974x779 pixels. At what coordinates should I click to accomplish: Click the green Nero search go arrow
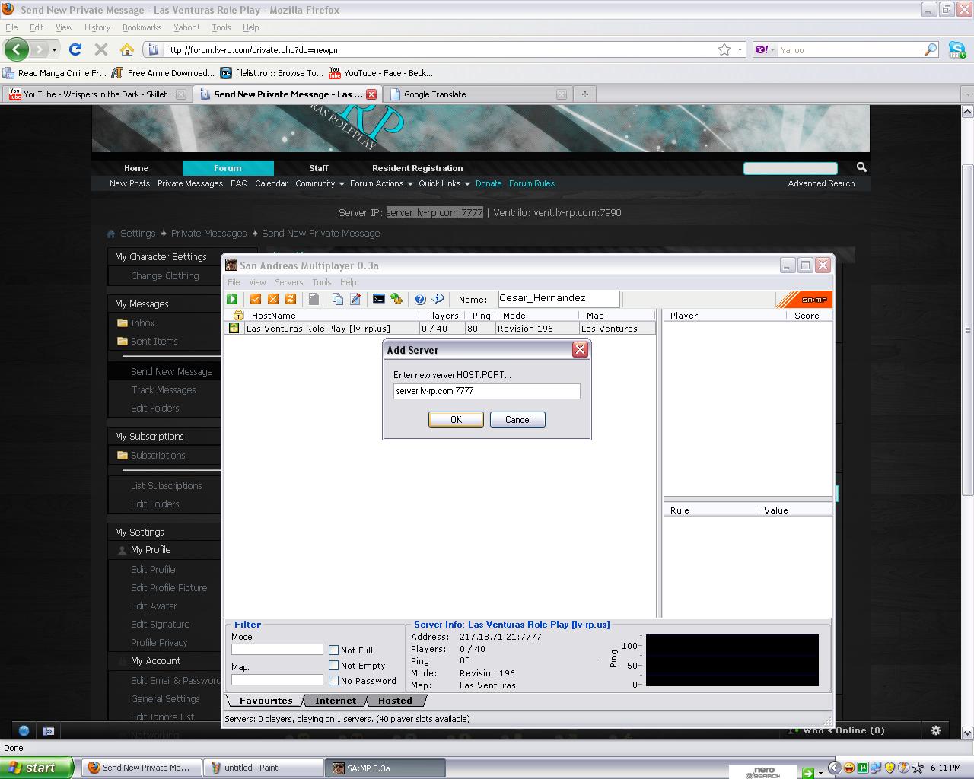[807, 773]
